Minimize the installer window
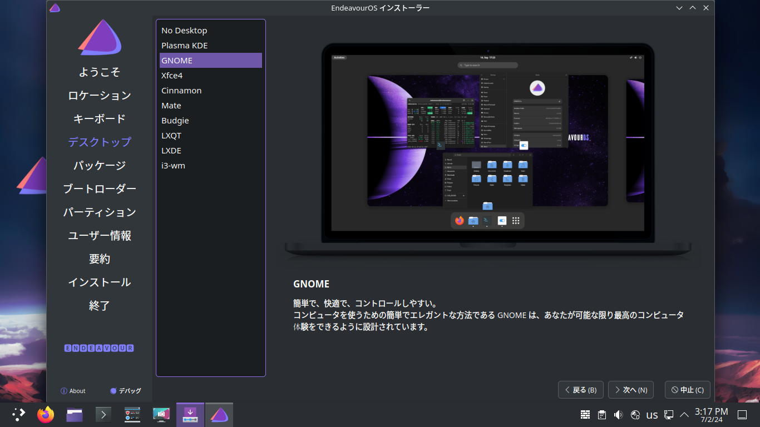The image size is (760, 427). click(679, 8)
